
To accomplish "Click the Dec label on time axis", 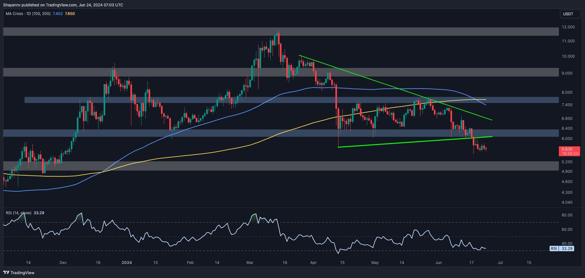I will pos(63,263).
